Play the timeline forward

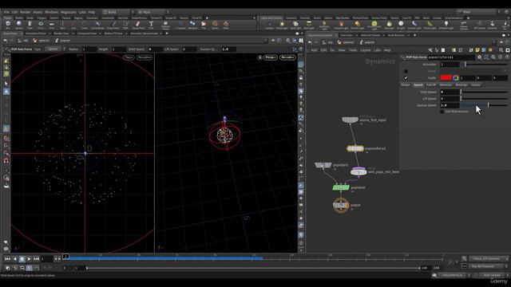click(29, 259)
